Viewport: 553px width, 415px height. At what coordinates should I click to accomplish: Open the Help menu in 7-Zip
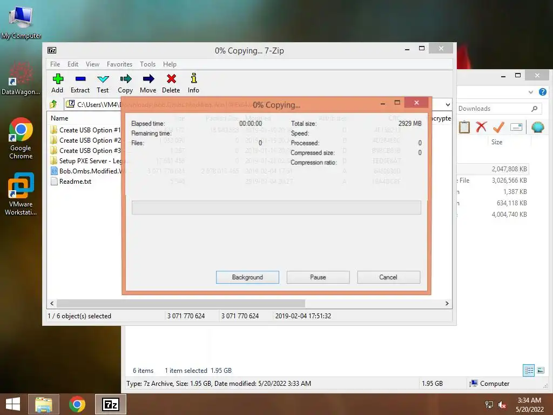170,64
